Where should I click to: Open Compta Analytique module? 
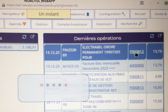tap(72, 24)
